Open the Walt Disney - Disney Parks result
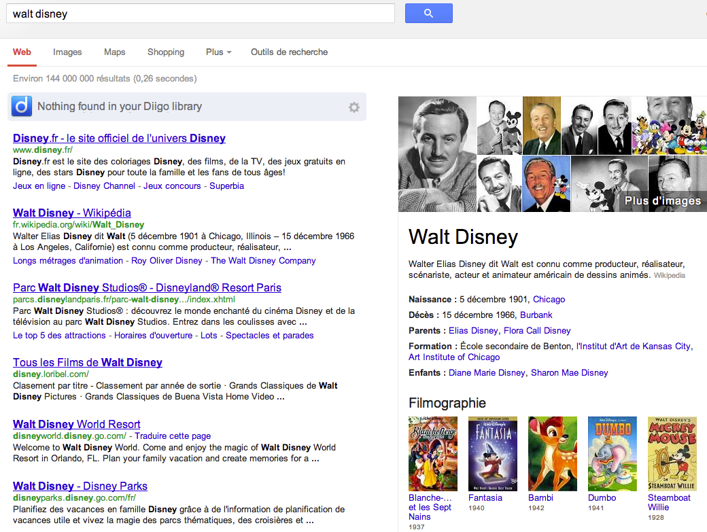Viewport: 707px width, 532px height. 80,486
